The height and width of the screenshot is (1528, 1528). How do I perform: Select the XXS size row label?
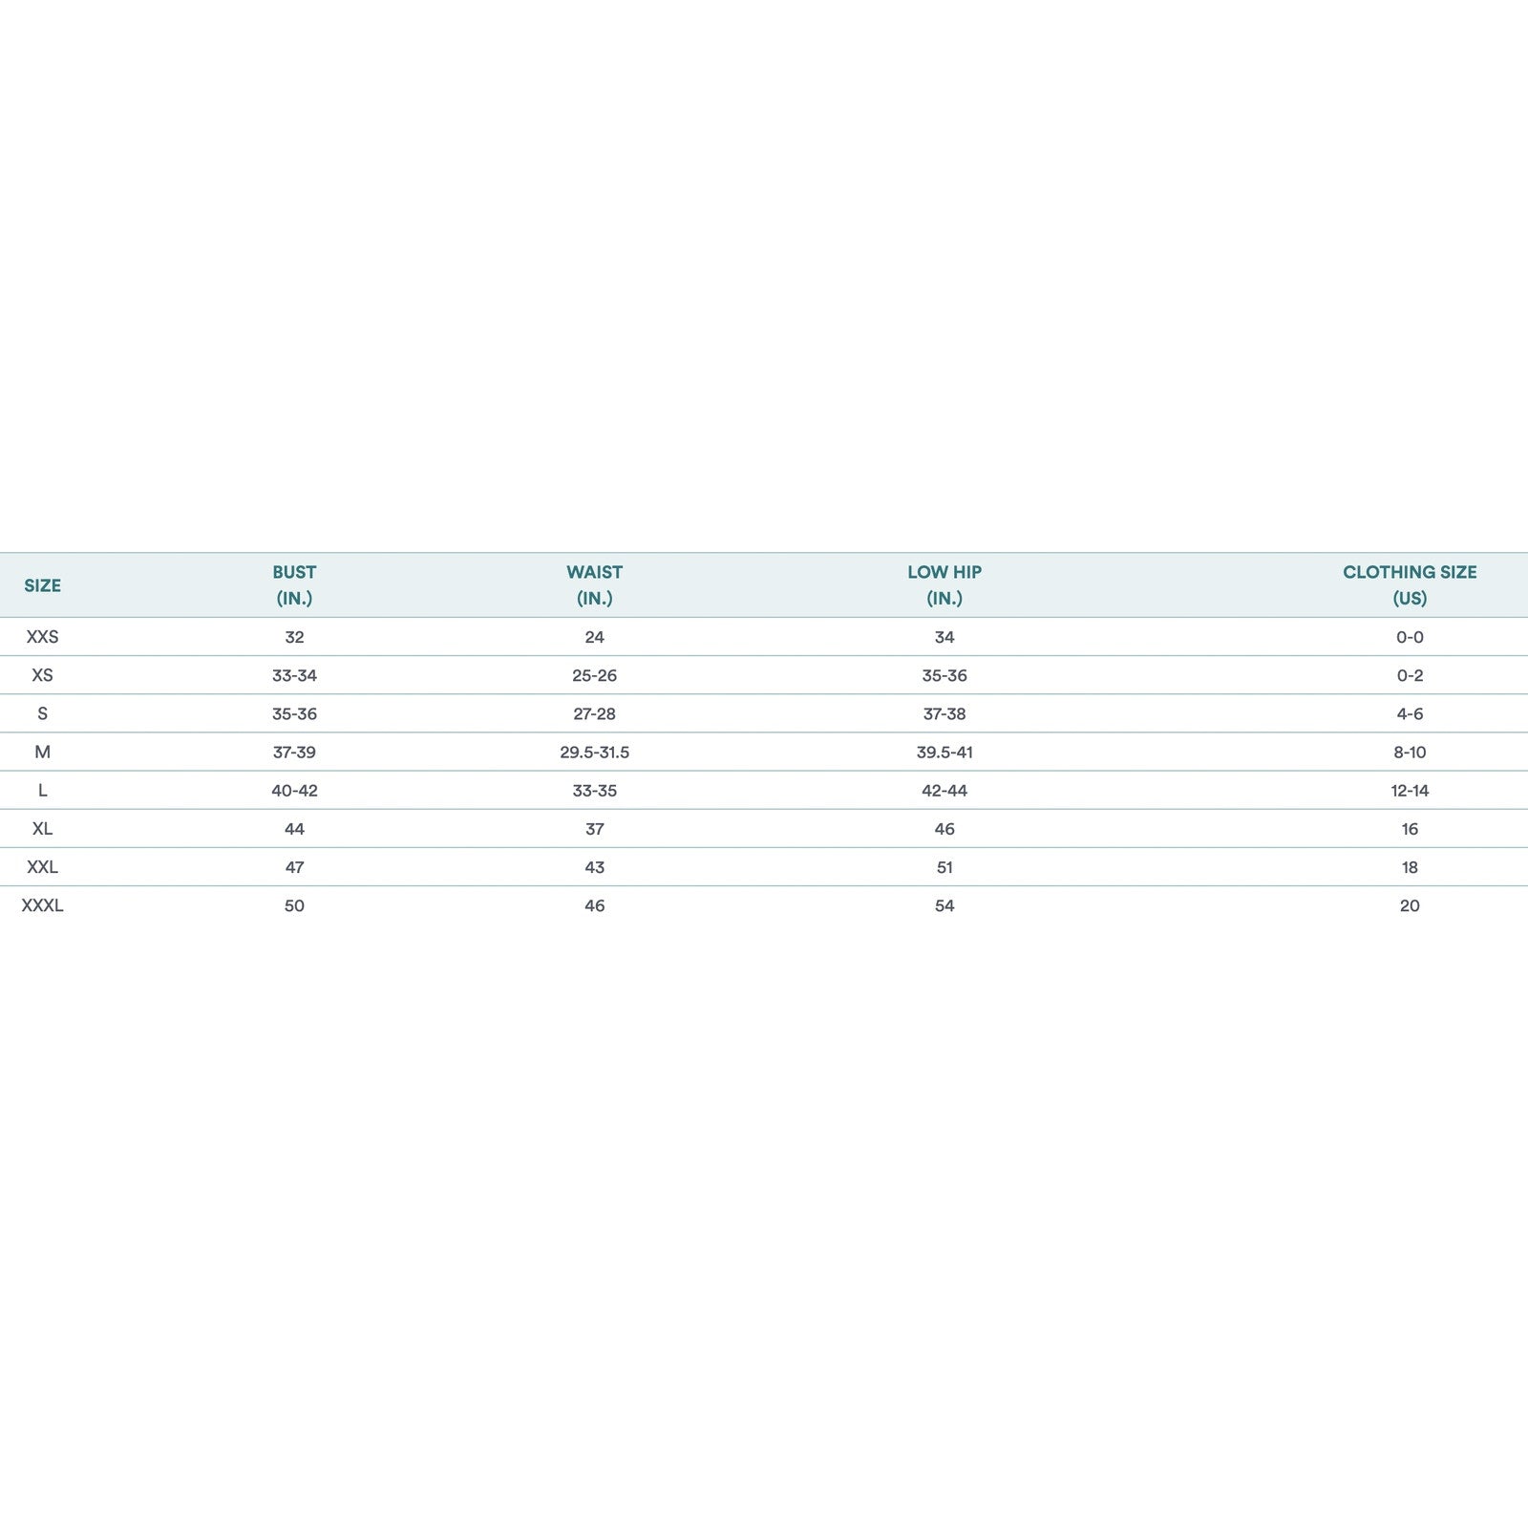click(42, 637)
